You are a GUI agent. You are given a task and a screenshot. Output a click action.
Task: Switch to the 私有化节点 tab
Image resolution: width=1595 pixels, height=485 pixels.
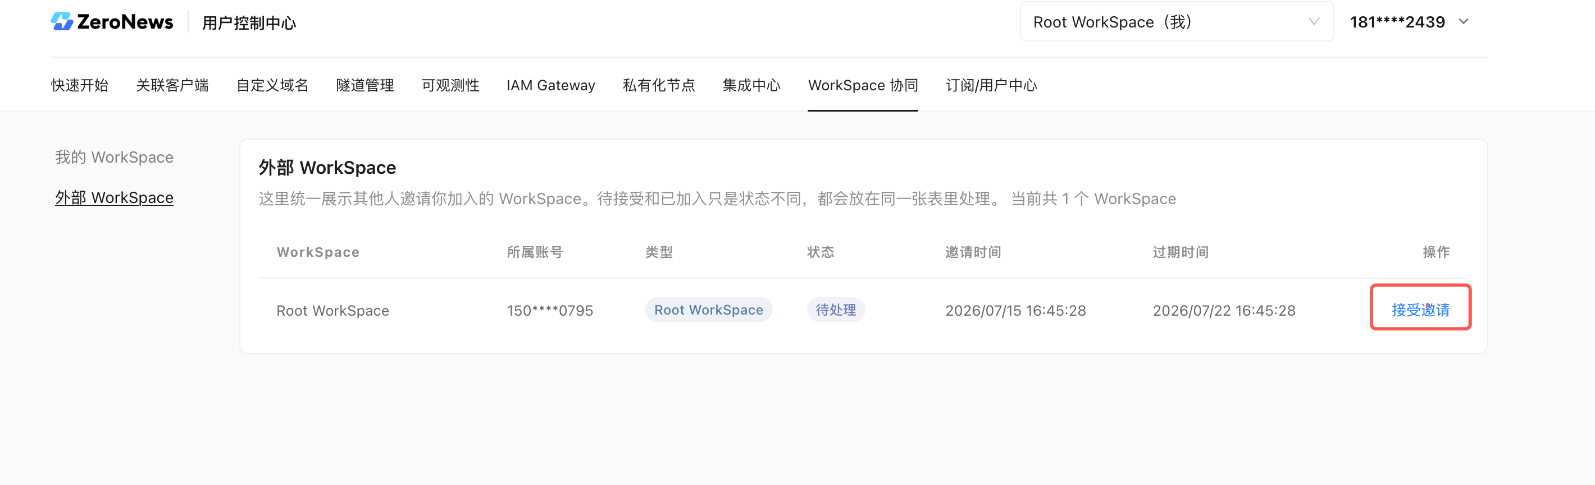659,85
